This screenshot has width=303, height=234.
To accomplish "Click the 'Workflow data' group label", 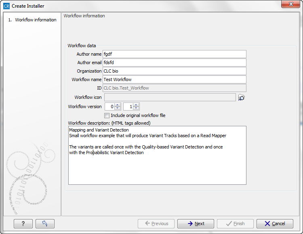I will point(82,46).
